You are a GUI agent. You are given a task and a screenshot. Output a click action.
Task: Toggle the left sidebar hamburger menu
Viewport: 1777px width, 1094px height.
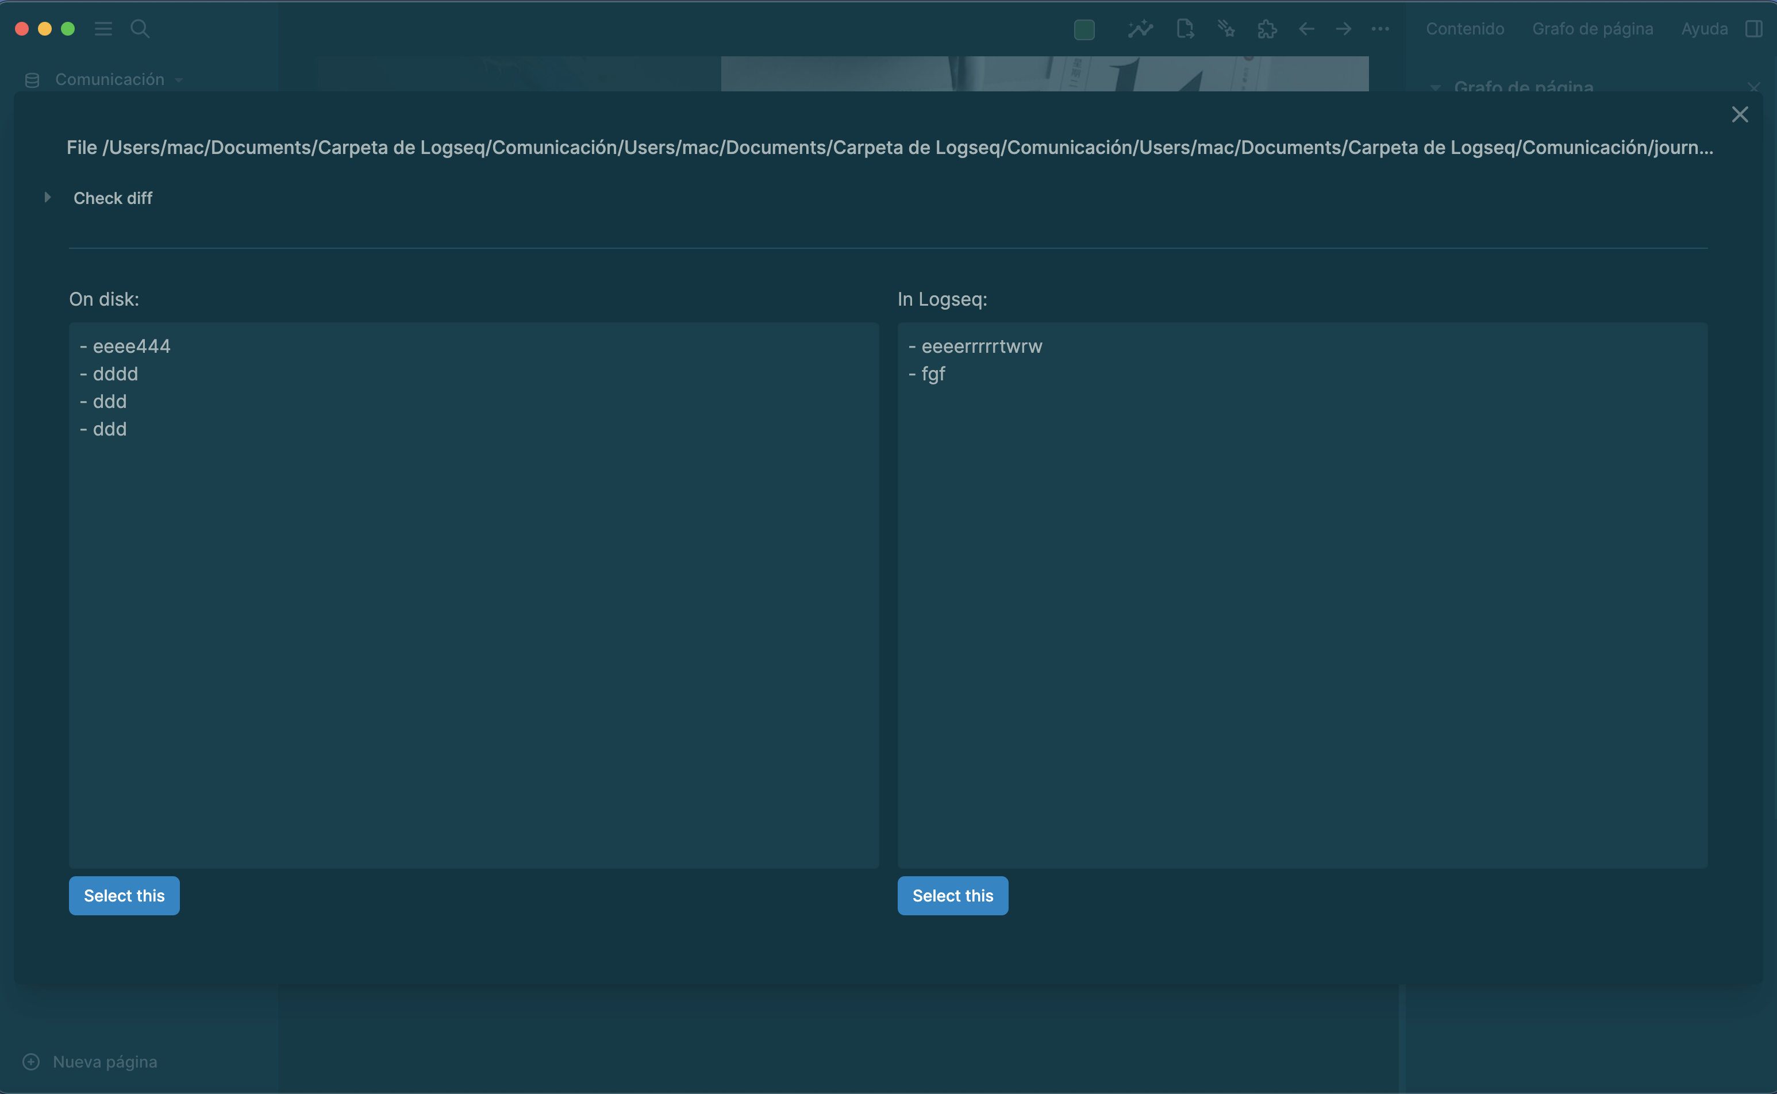103,29
